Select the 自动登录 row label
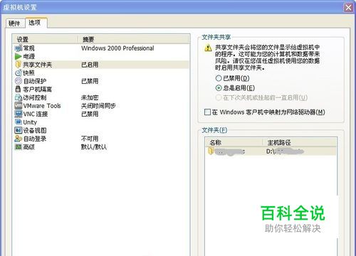Screen dimensions: 356x256 point(35,139)
